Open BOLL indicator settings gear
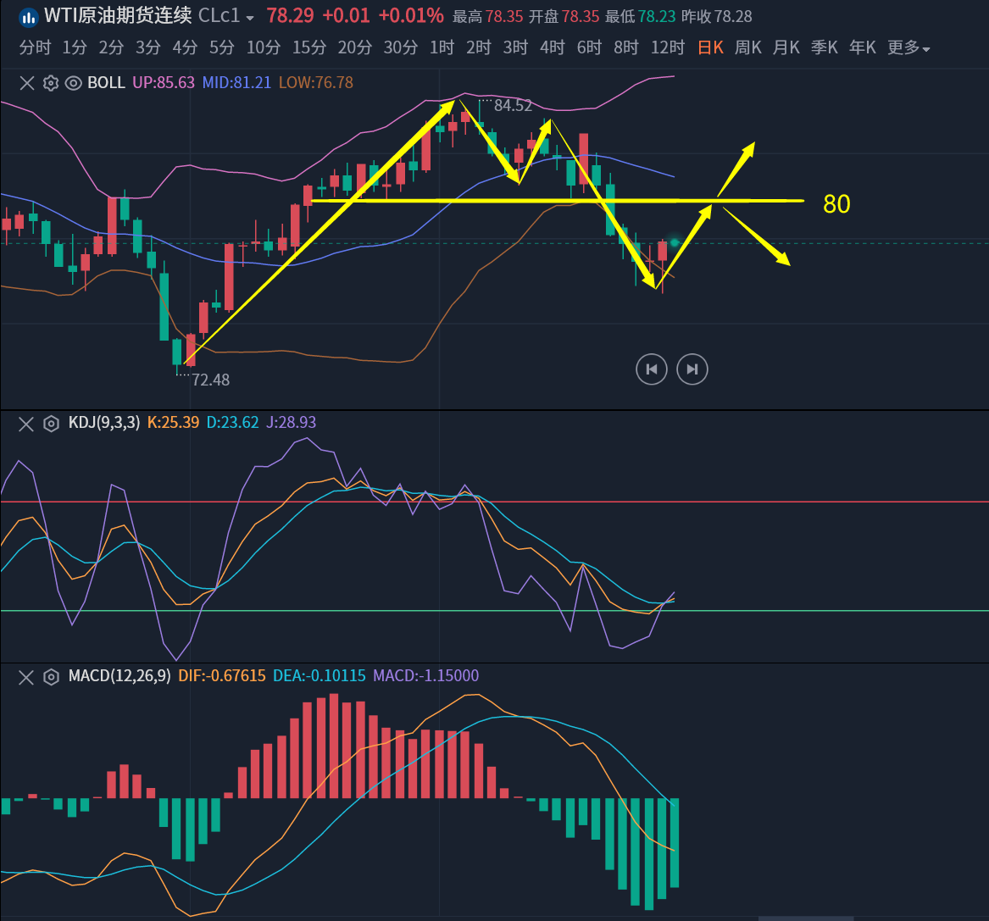This screenshot has width=989, height=921. tap(51, 83)
